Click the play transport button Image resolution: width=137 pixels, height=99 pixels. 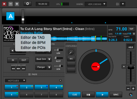point(102,95)
